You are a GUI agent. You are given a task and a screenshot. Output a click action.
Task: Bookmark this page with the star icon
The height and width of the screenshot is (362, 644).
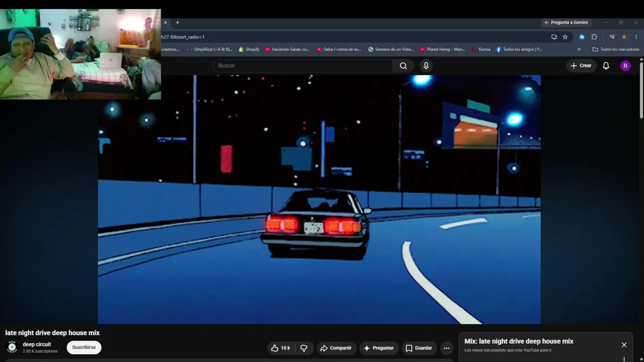565,37
